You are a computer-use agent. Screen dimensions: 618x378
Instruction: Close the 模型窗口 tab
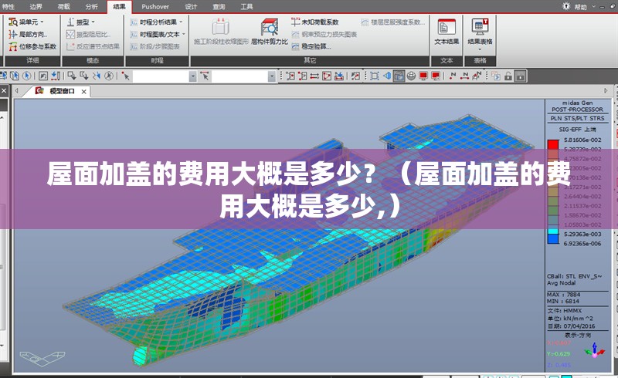click(83, 91)
